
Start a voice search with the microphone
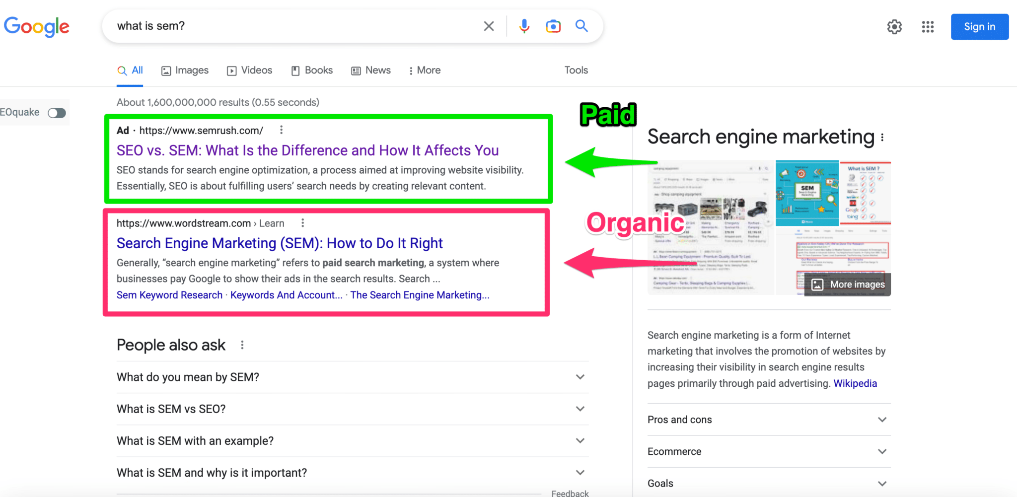click(524, 26)
